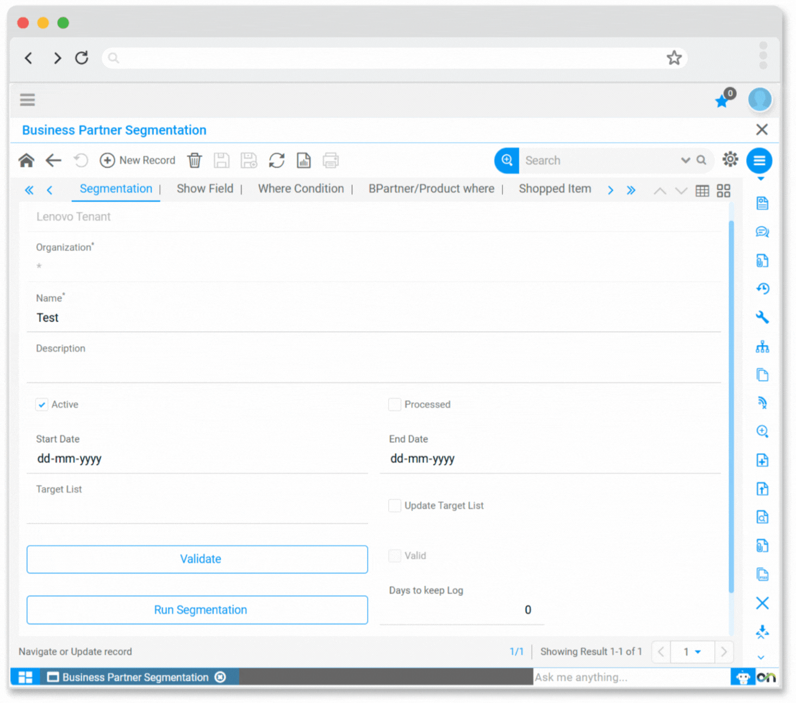Open chat icon in right sidebar
This screenshot has height=703, width=796.
click(x=762, y=232)
